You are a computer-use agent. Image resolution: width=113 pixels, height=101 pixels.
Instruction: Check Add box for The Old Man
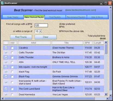click(x=12, y=53)
